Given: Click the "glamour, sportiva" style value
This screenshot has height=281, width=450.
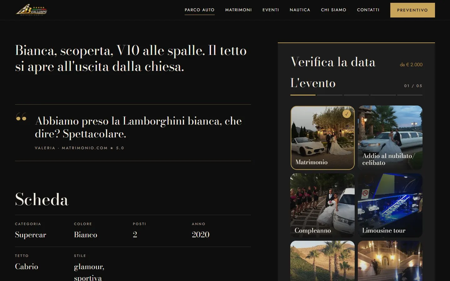Looking at the screenshot, I should (x=89, y=272).
